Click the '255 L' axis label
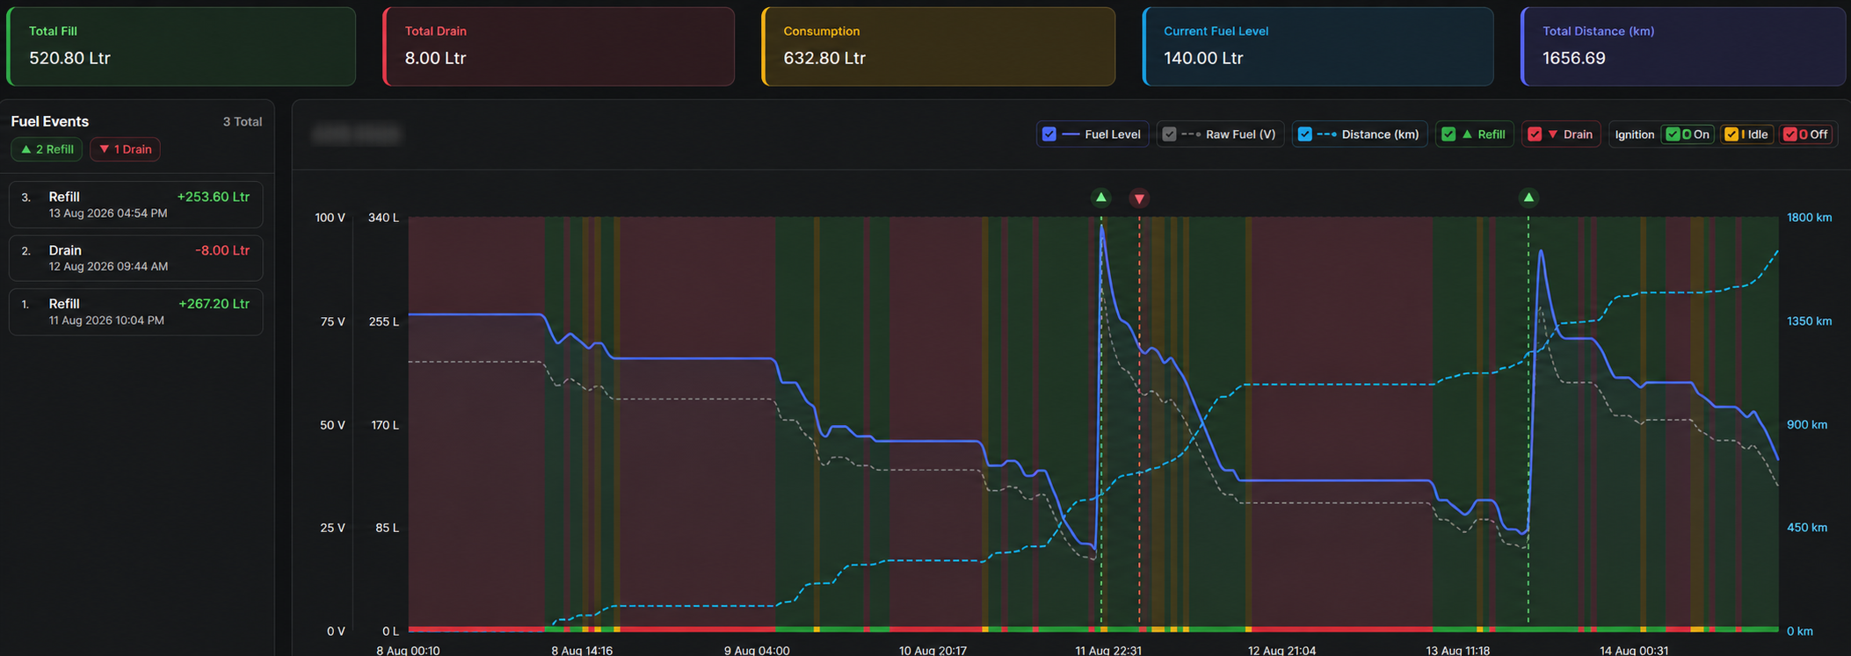 click(384, 321)
